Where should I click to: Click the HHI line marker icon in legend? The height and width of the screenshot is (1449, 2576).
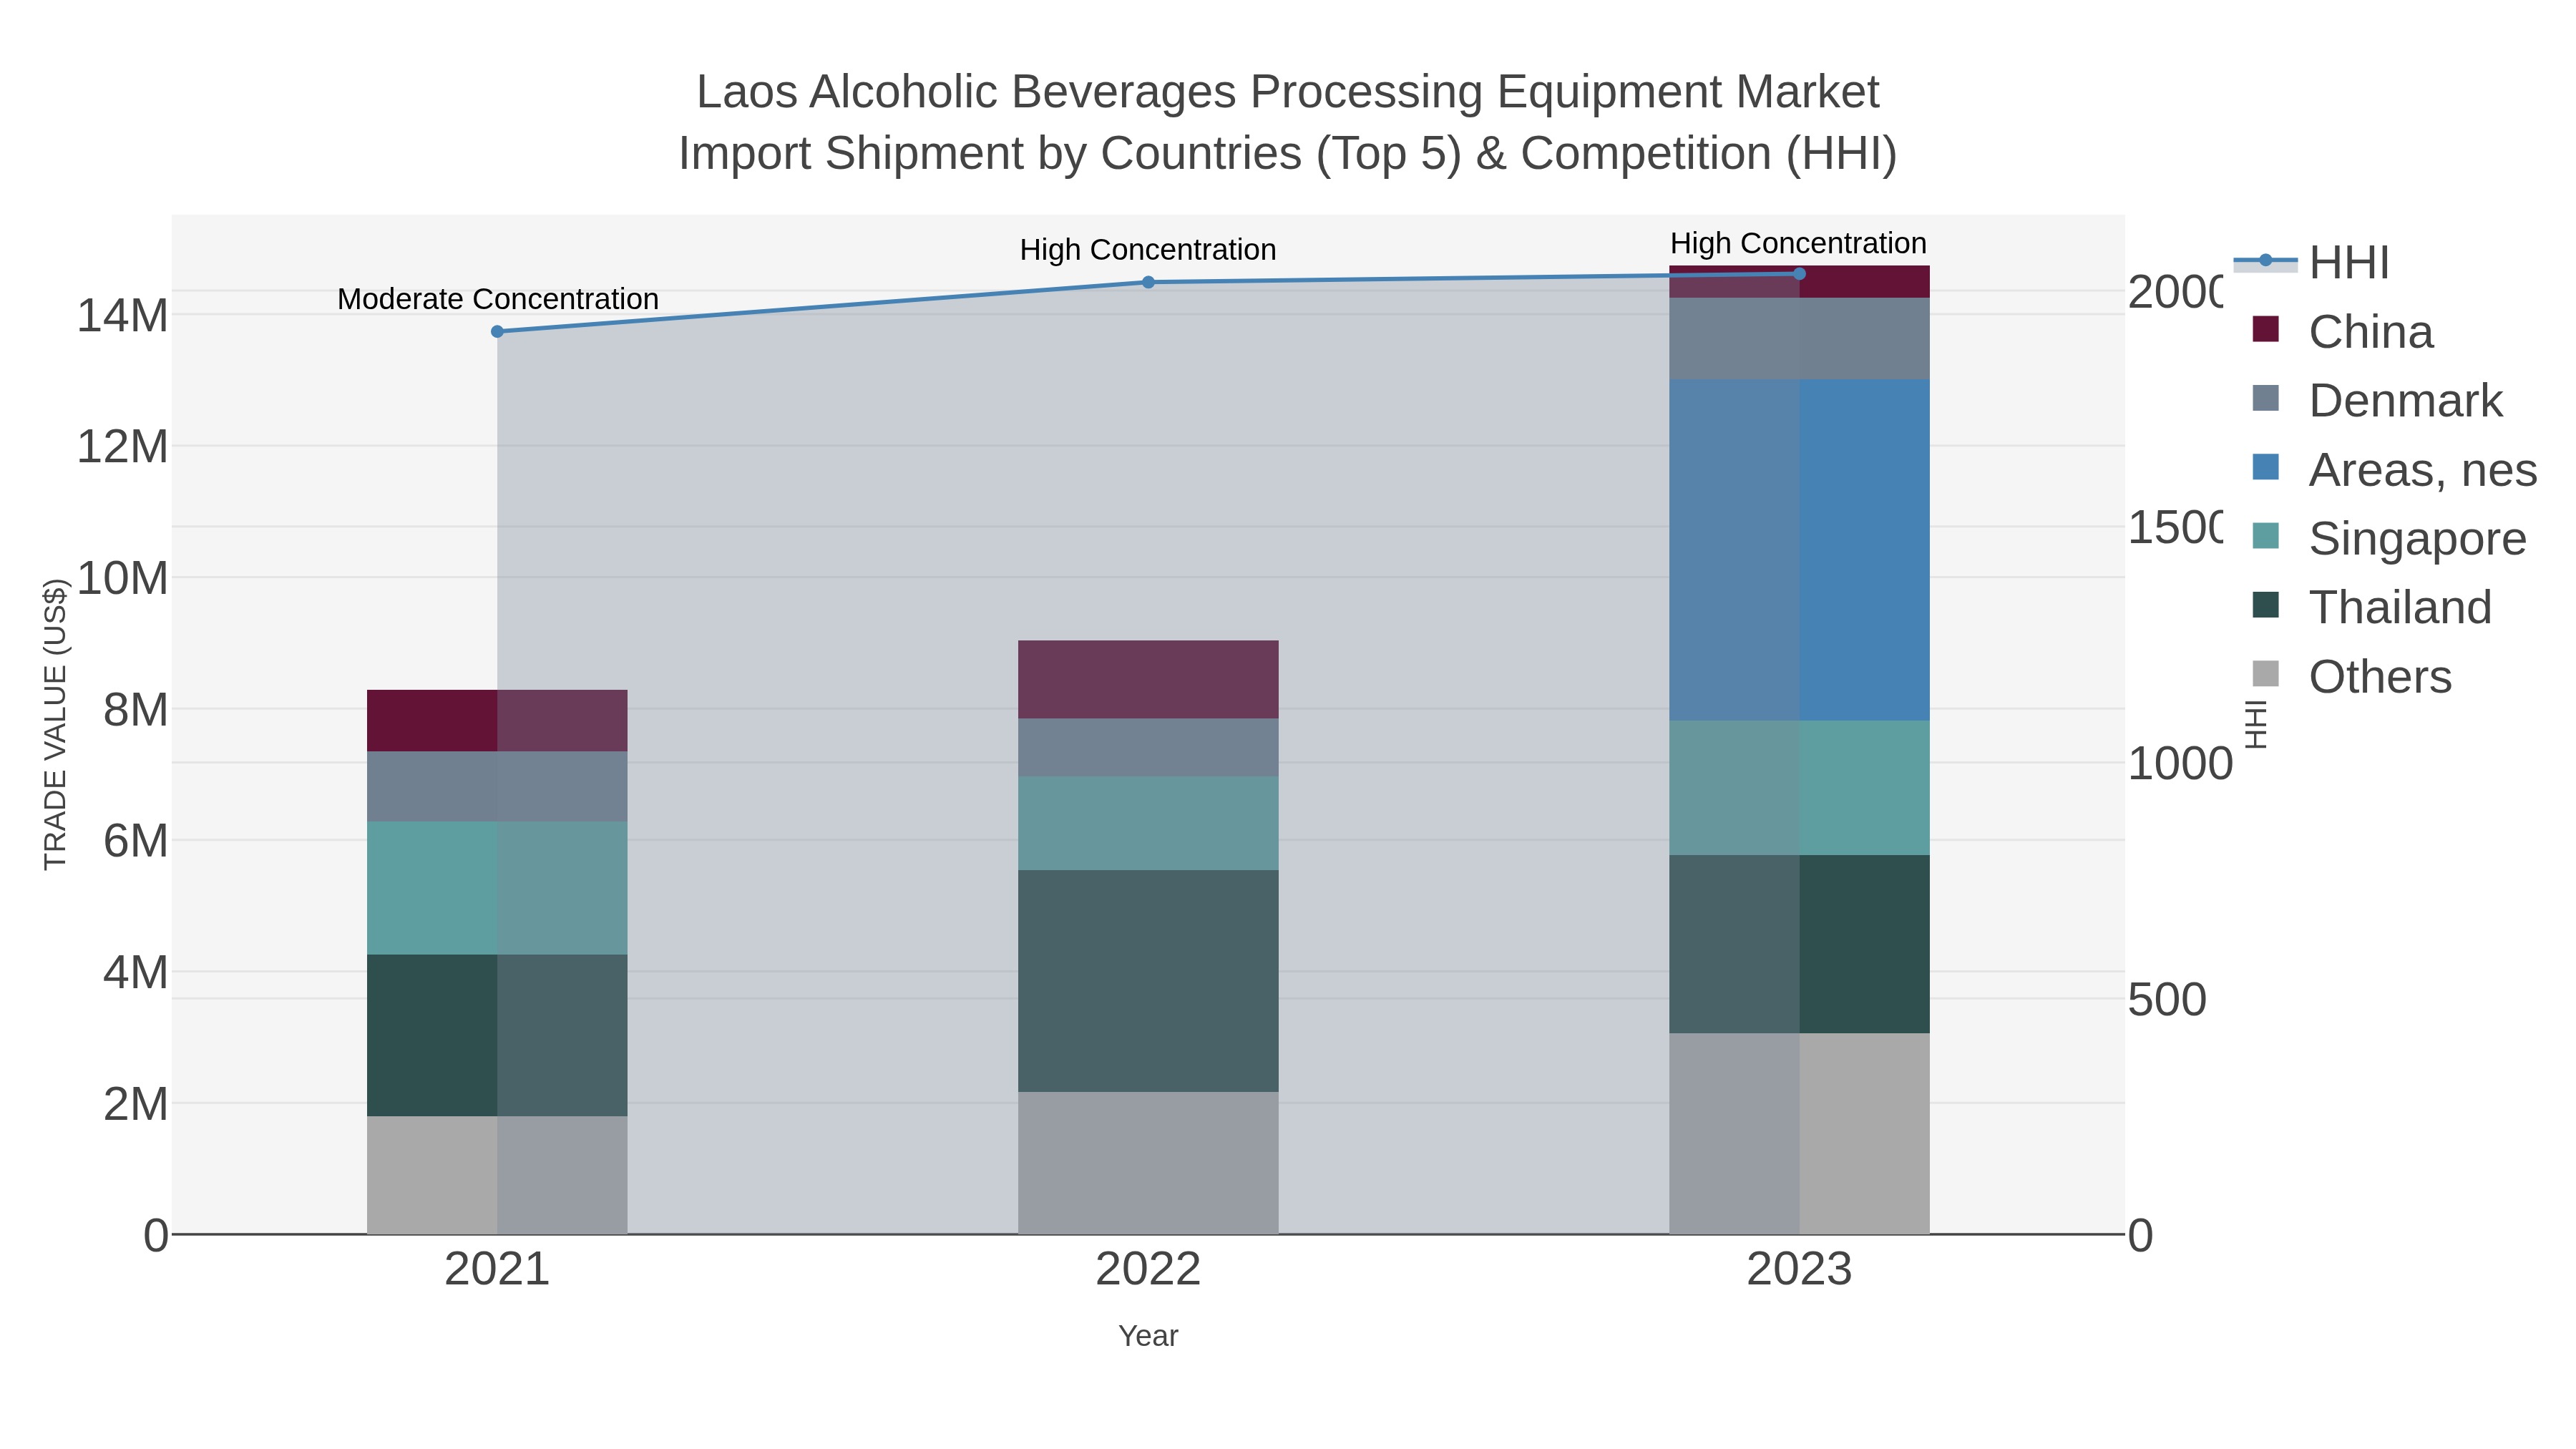tap(2266, 261)
